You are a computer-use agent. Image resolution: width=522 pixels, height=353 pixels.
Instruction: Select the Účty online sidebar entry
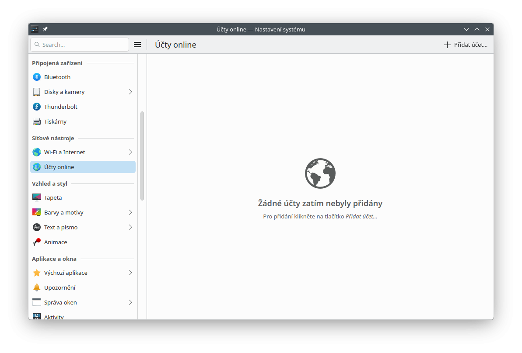(83, 167)
